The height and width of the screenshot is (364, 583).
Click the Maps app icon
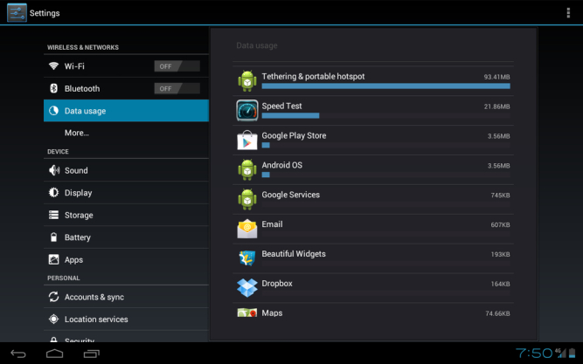[247, 312]
